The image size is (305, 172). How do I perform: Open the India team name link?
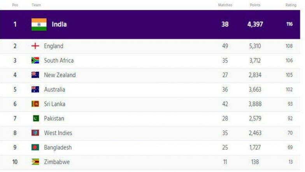click(x=59, y=24)
